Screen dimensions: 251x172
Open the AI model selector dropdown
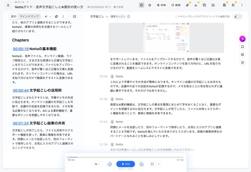pos(47,17)
